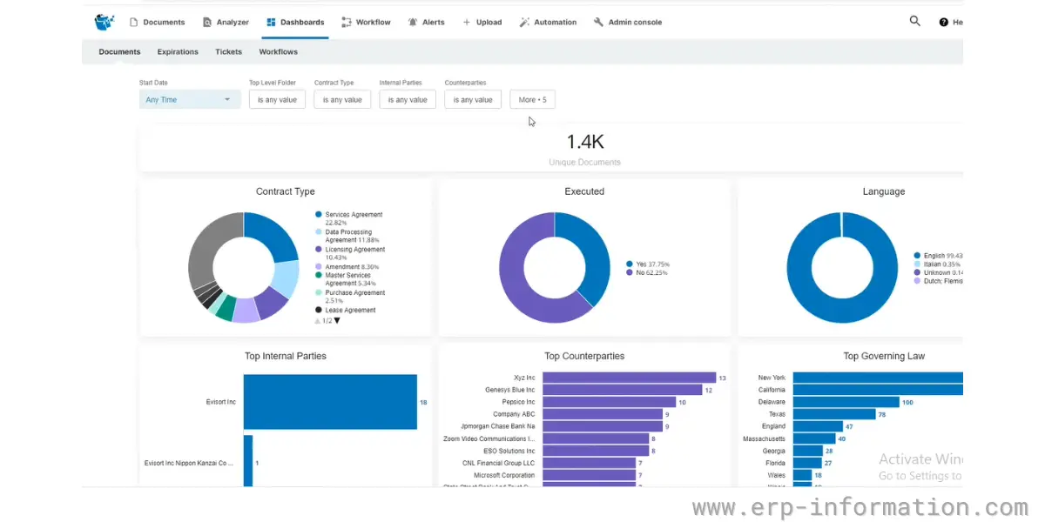Screen dimensions: 1045x522
Task: Open the Contract Type filter value box
Action: 342,99
